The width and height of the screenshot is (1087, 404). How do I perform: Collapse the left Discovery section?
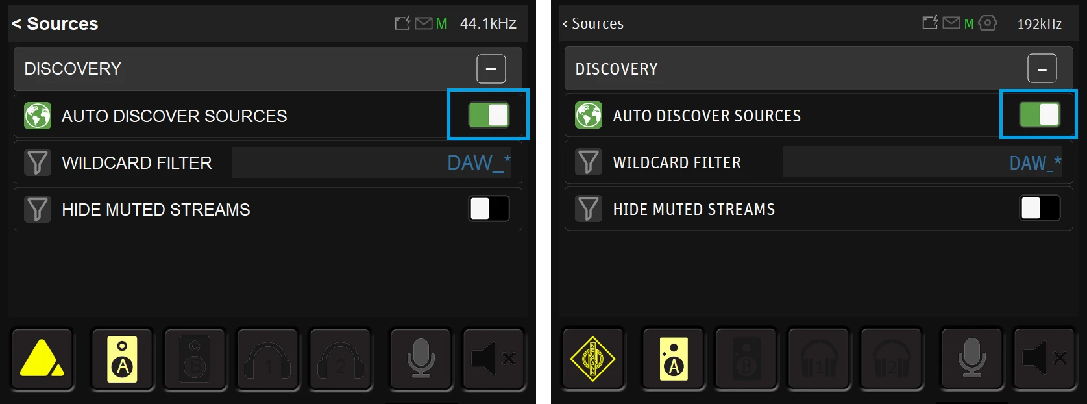[491, 69]
